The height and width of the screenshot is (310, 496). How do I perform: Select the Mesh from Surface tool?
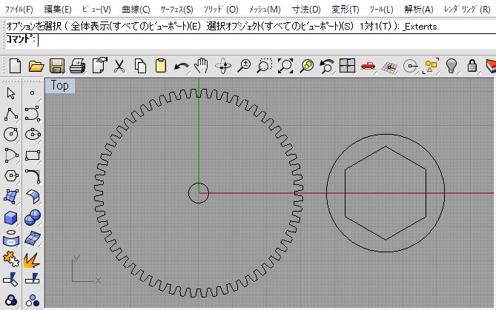coord(33,239)
